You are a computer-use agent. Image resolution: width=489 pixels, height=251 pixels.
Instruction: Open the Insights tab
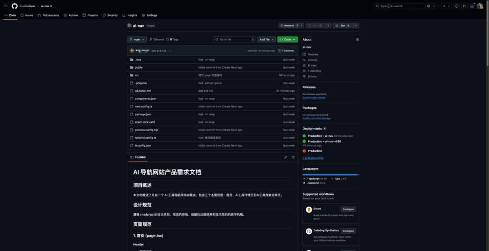(x=130, y=15)
